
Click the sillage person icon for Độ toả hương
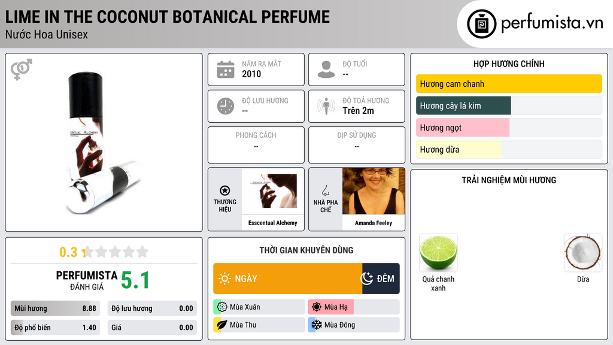[326, 106]
